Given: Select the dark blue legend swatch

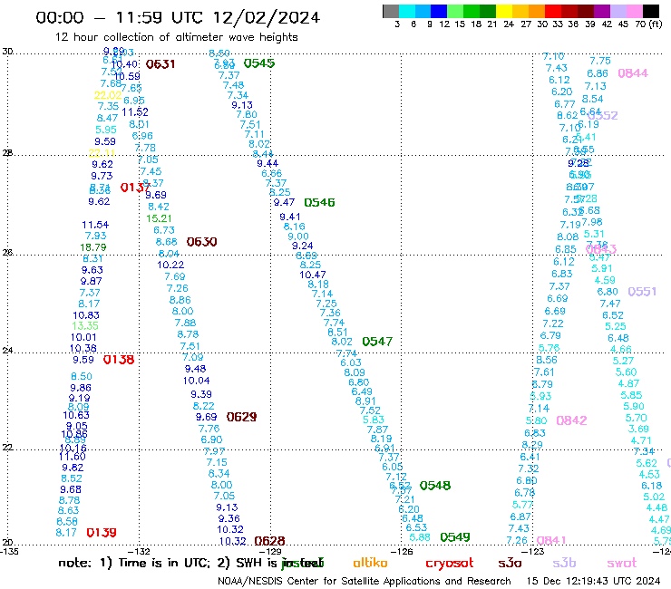Looking at the screenshot, I should click(x=439, y=11).
